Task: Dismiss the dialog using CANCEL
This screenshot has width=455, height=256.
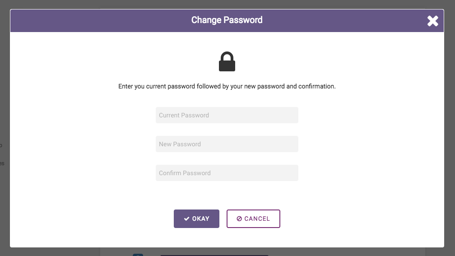Action: click(253, 219)
